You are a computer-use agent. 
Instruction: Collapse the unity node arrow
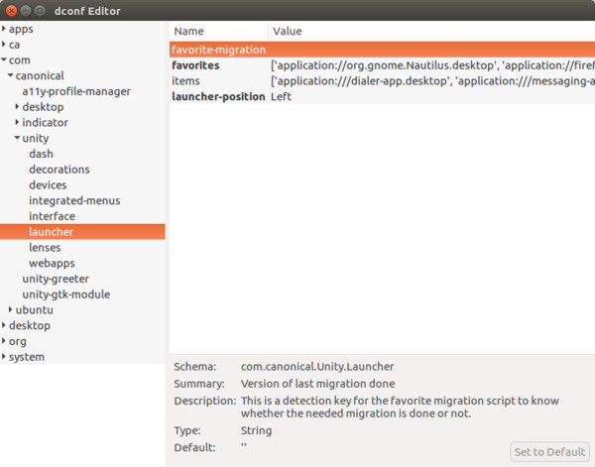[x=17, y=138]
